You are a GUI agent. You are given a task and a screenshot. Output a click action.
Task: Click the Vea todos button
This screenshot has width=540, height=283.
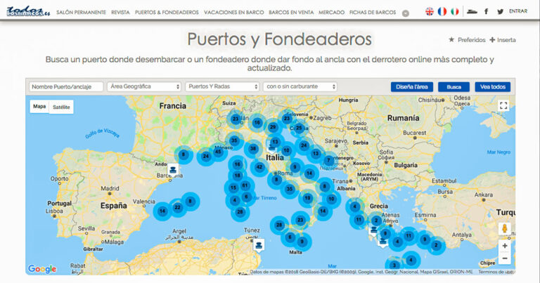click(493, 87)
